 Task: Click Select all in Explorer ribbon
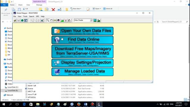108,9
